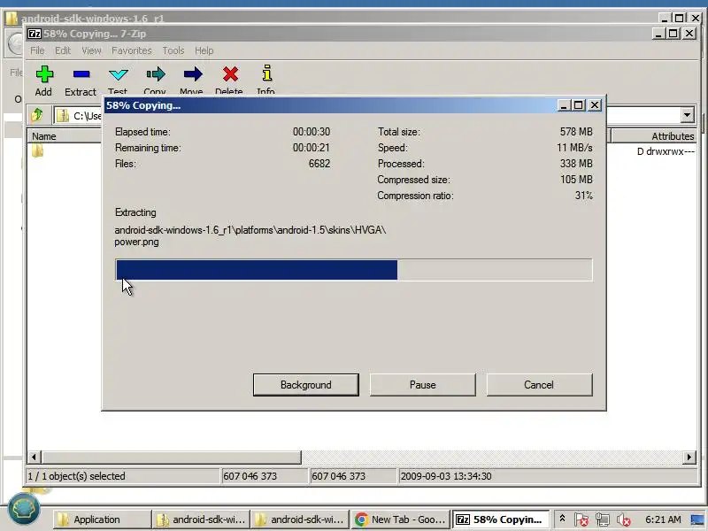Click the extracting file name power.png
This screenshot has width=708, height=531.
coord(136,242)
